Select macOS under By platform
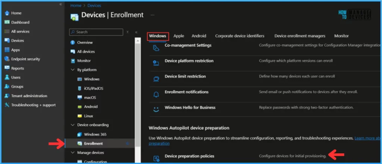This screenshot has height=164, width=382. pos(90,98)
